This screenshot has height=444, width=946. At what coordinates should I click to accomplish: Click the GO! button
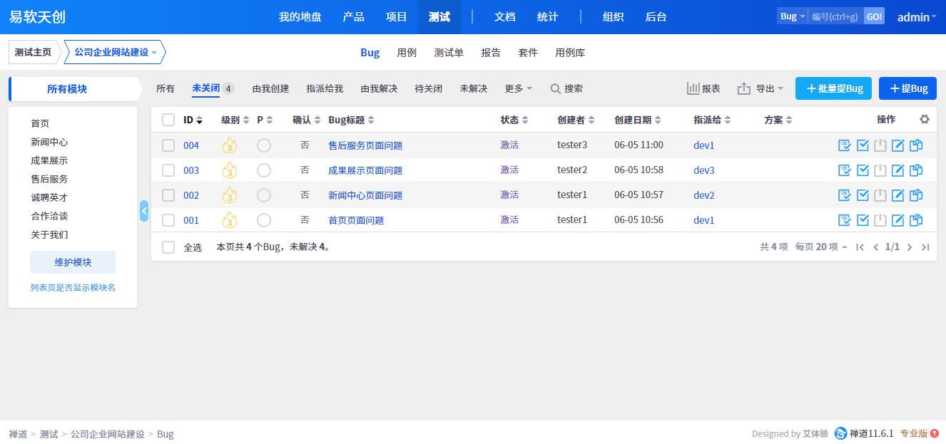pos(874,16)
